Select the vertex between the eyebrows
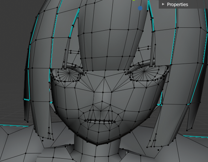 (x=105, y=77)
